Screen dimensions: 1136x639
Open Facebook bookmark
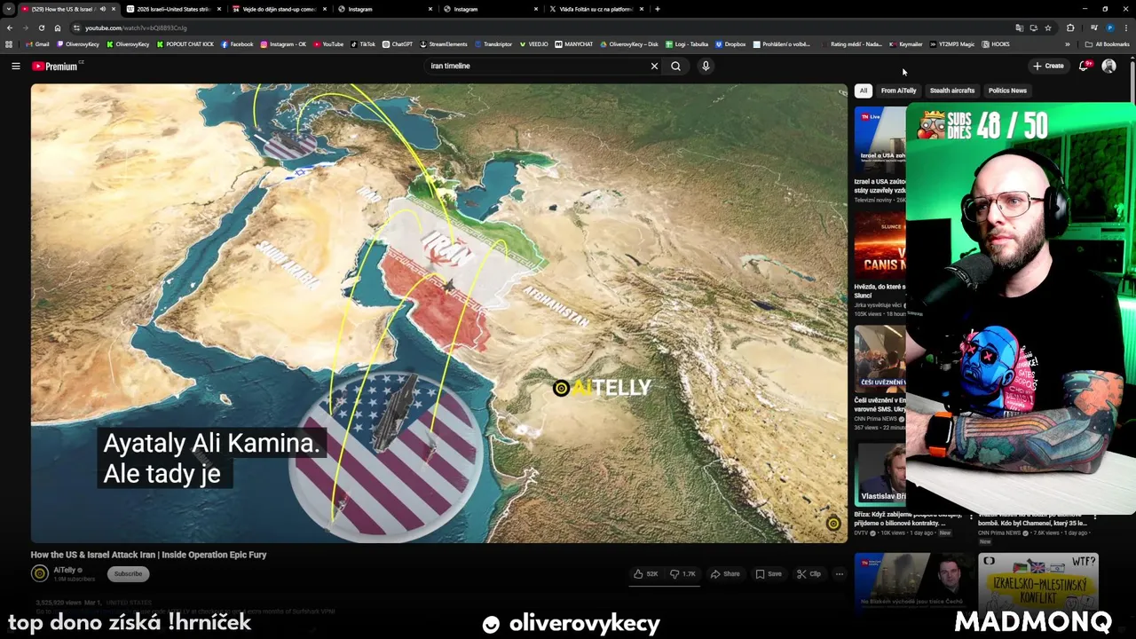(x=237, y=44)
